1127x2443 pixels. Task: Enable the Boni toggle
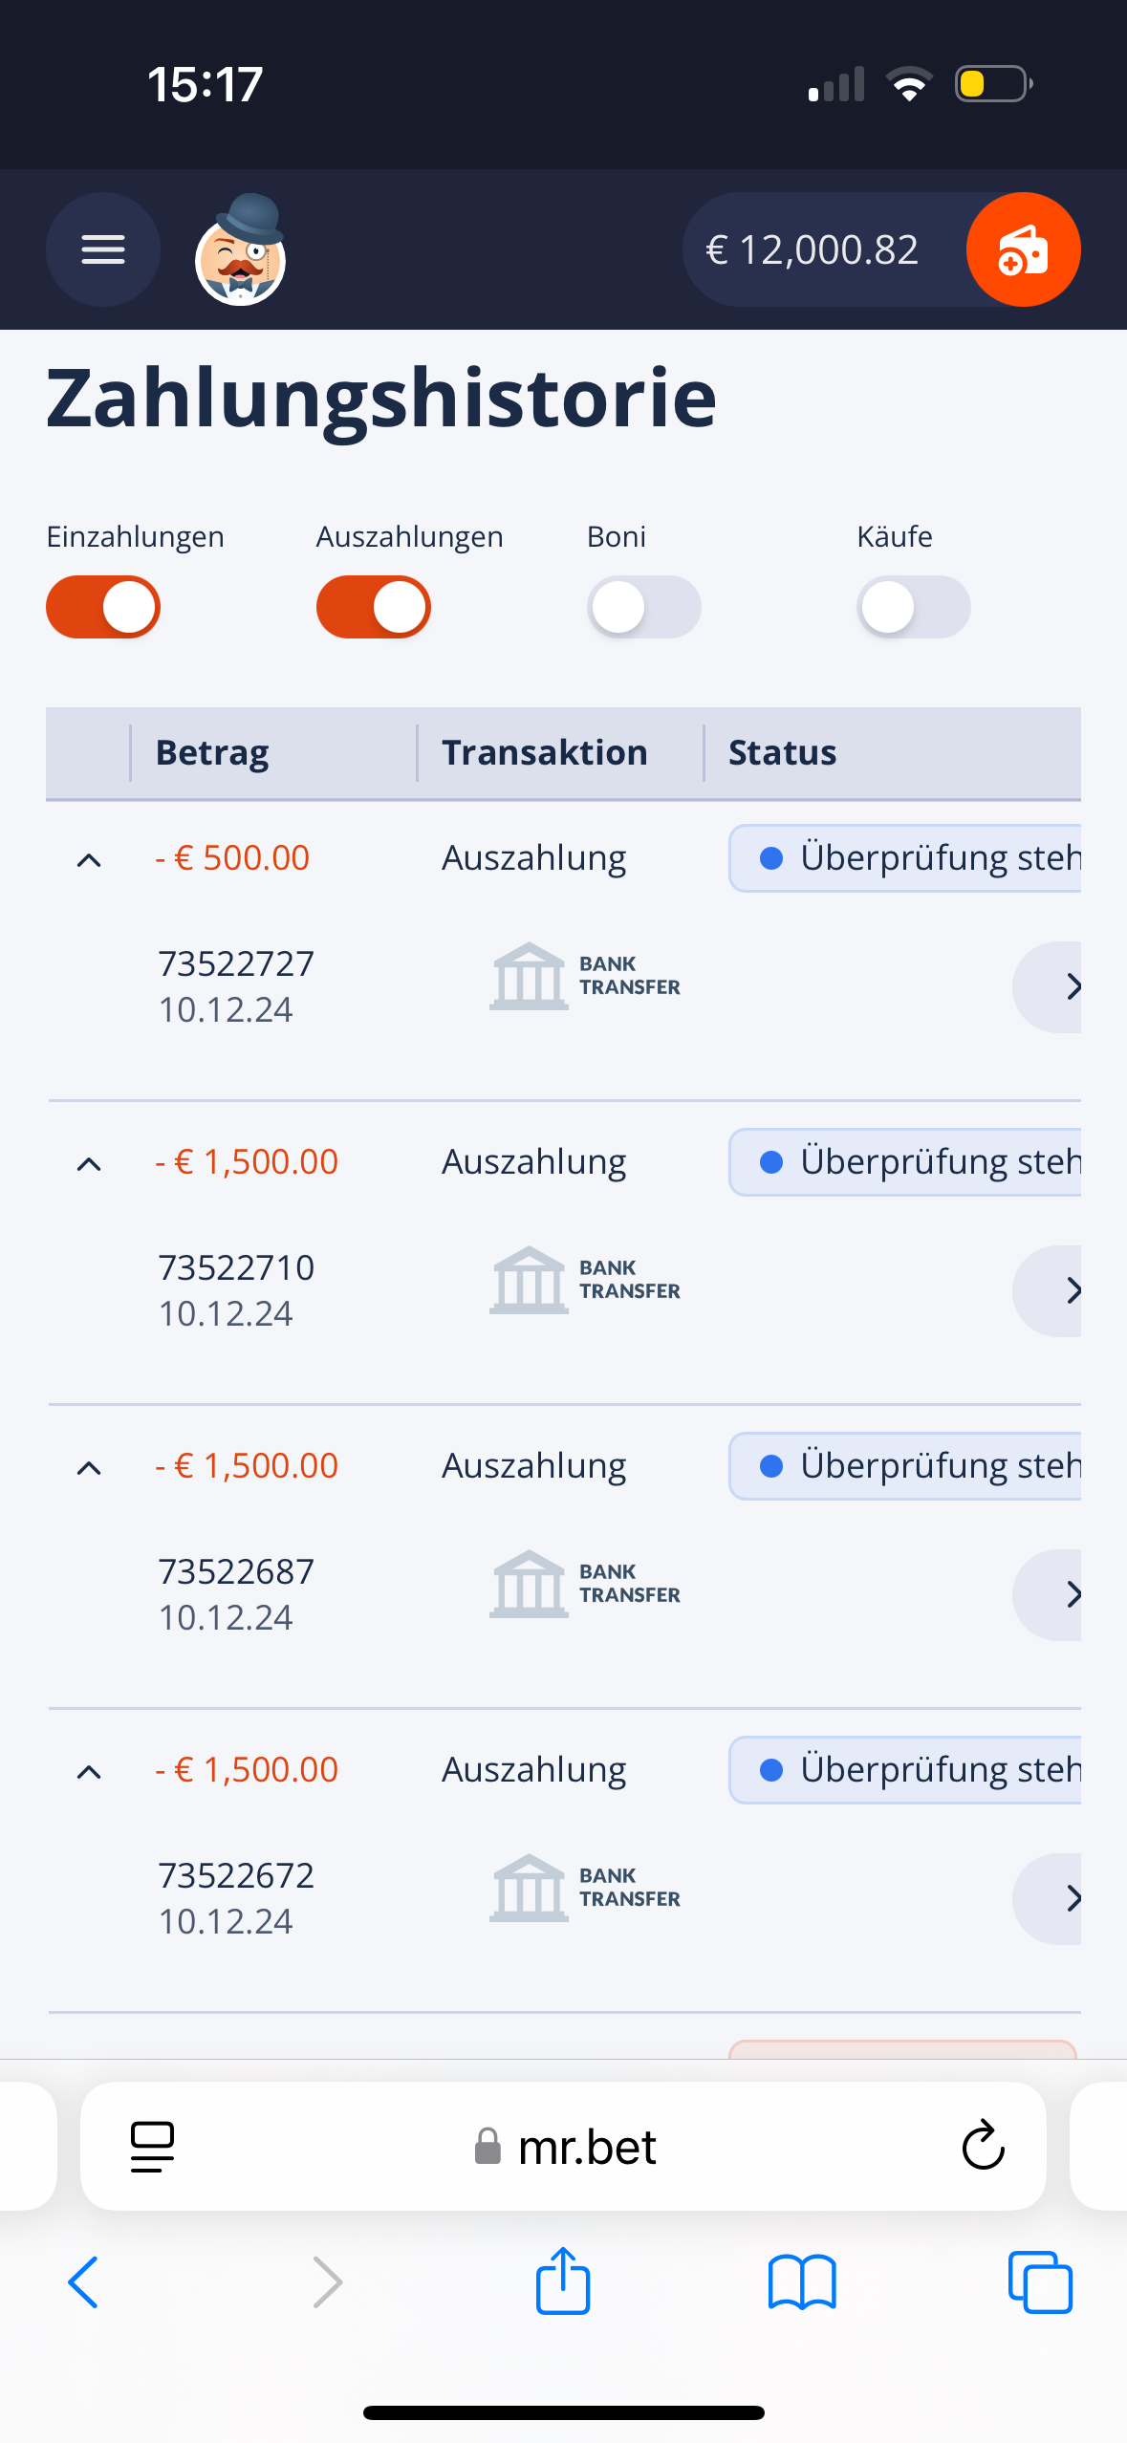point(643,607)
